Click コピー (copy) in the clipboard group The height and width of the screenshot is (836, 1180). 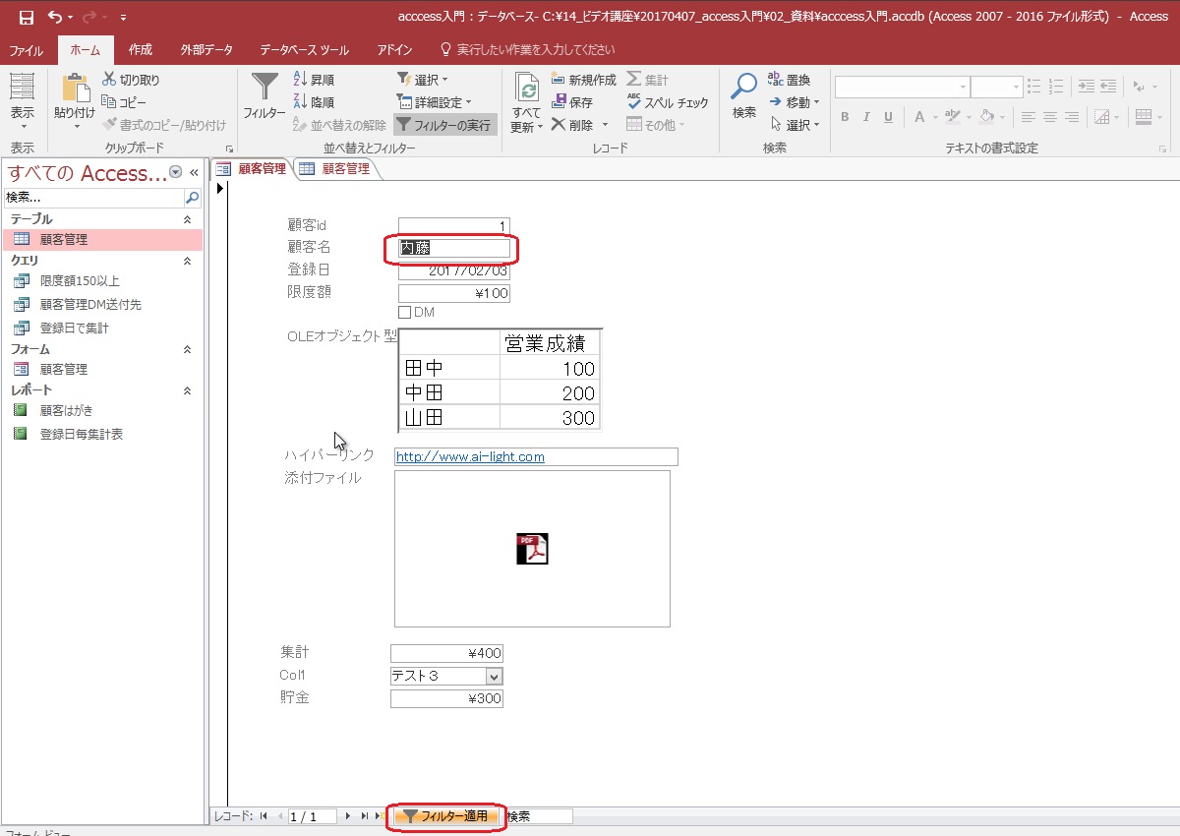tap(124, 102)
